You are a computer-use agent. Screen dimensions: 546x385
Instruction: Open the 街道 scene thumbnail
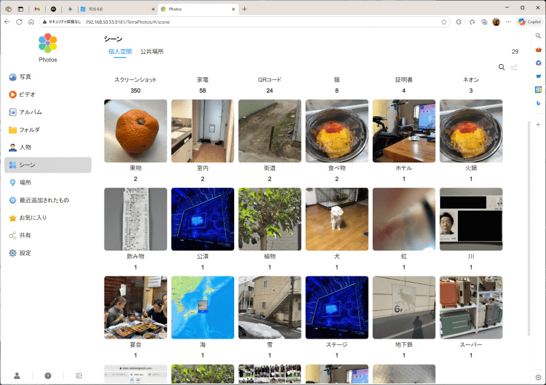[x=270, y=131]
